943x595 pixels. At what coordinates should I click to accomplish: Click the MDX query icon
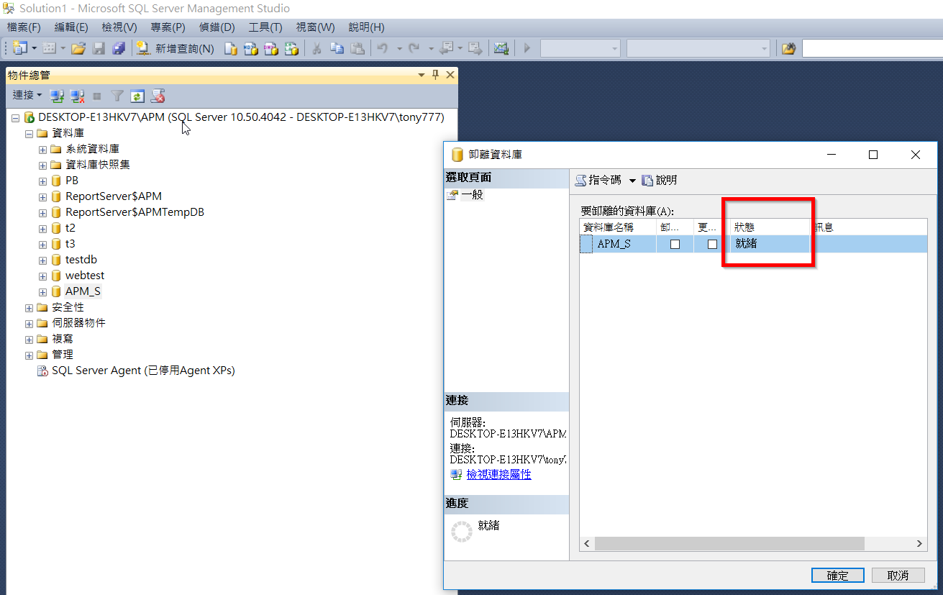click(251, 48)
